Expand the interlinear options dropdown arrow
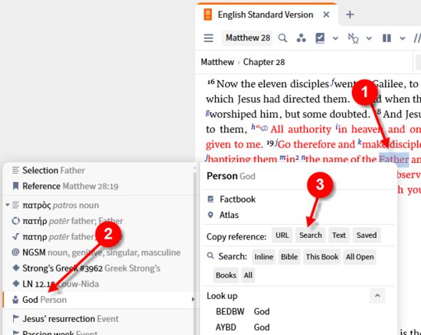421x335 pixels. (369, 38)
